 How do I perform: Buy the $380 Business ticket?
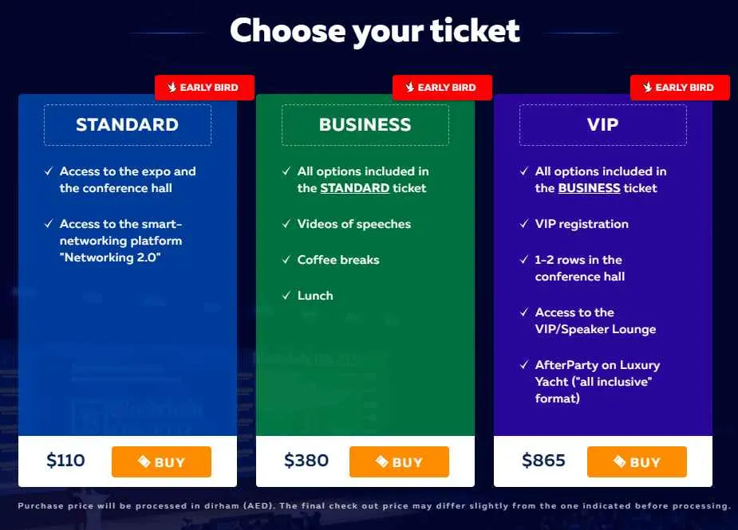coord(399,461)
